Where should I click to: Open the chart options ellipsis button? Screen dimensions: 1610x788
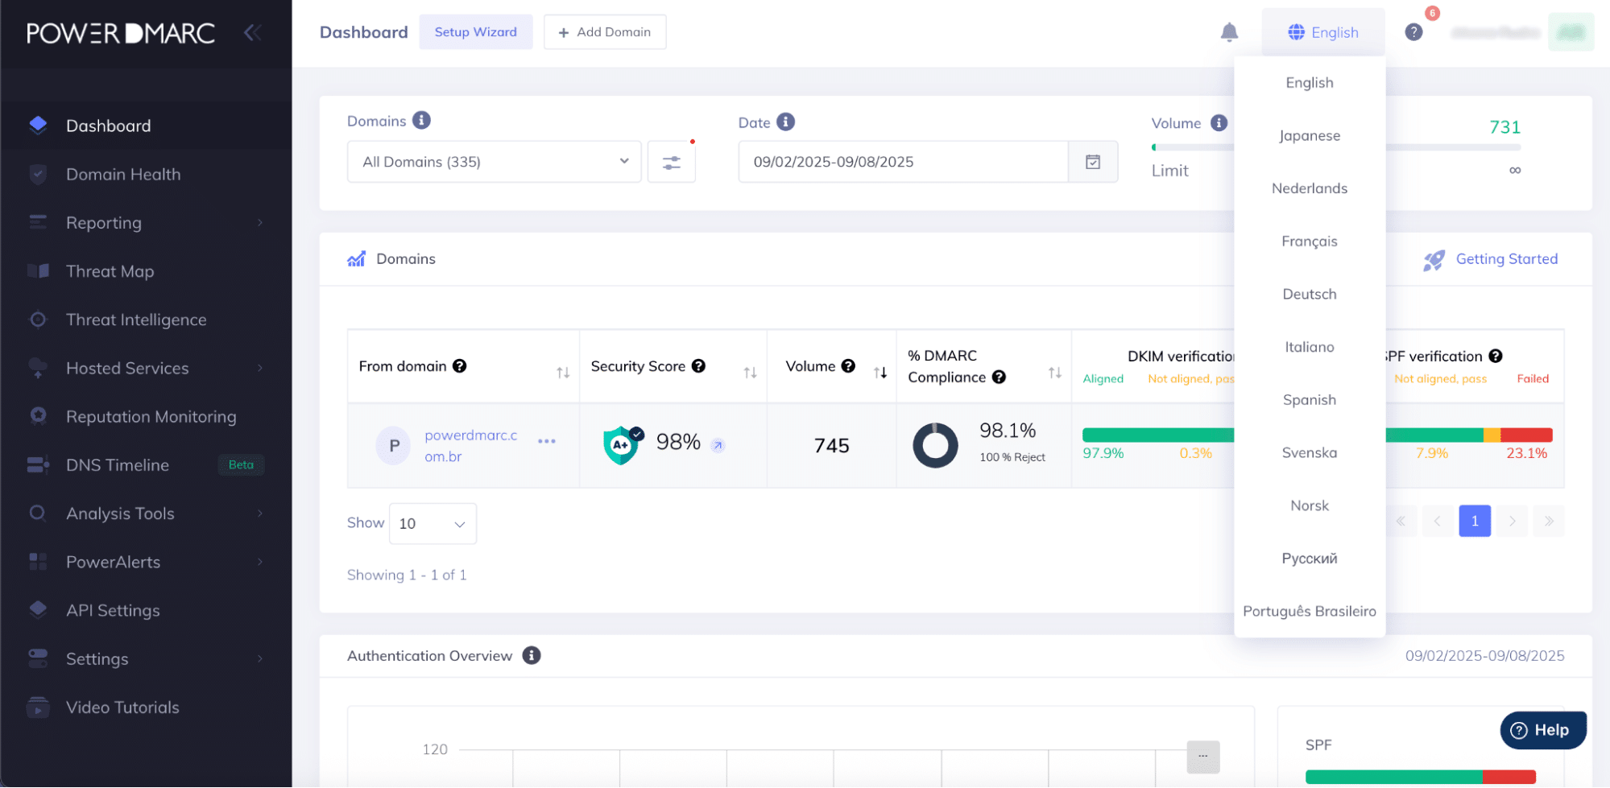tap(1202, 756)
